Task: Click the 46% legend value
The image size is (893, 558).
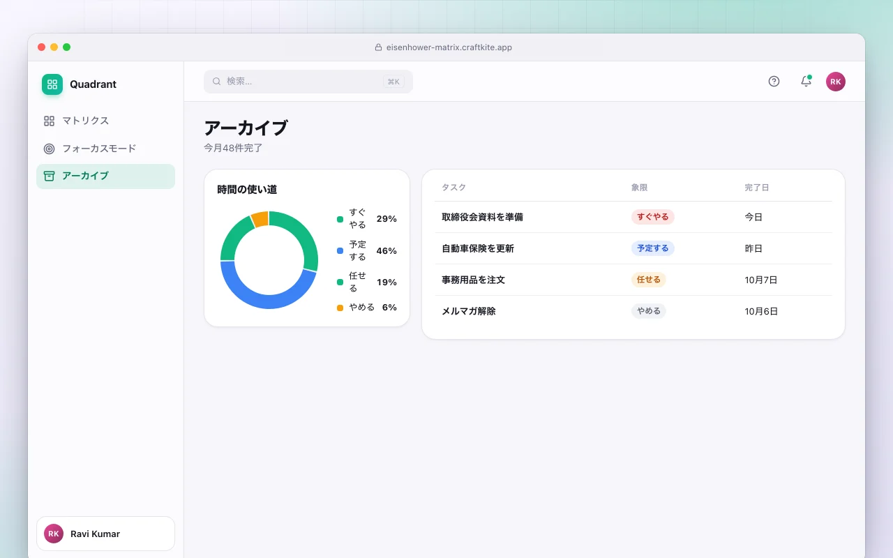Action: 387,250
